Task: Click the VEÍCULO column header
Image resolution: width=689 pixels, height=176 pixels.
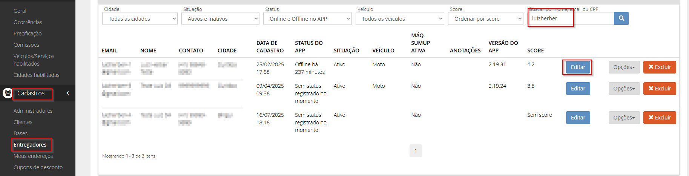Action: tap(383, 51)
